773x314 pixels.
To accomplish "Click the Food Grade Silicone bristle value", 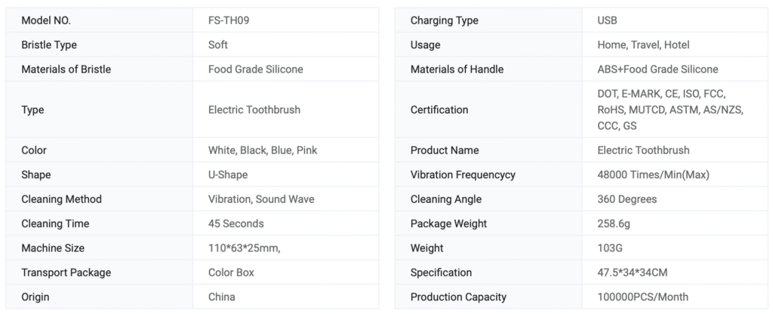I will pyautogui.click(x=255, y=69).
